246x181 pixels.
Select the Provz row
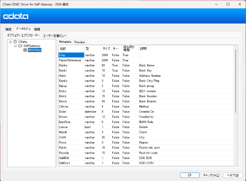[146, 142]
